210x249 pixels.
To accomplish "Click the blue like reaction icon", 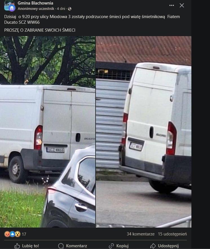I will [12, 234].
